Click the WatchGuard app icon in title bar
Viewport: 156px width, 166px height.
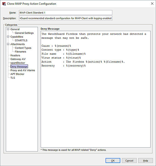[x=4, y=4]
